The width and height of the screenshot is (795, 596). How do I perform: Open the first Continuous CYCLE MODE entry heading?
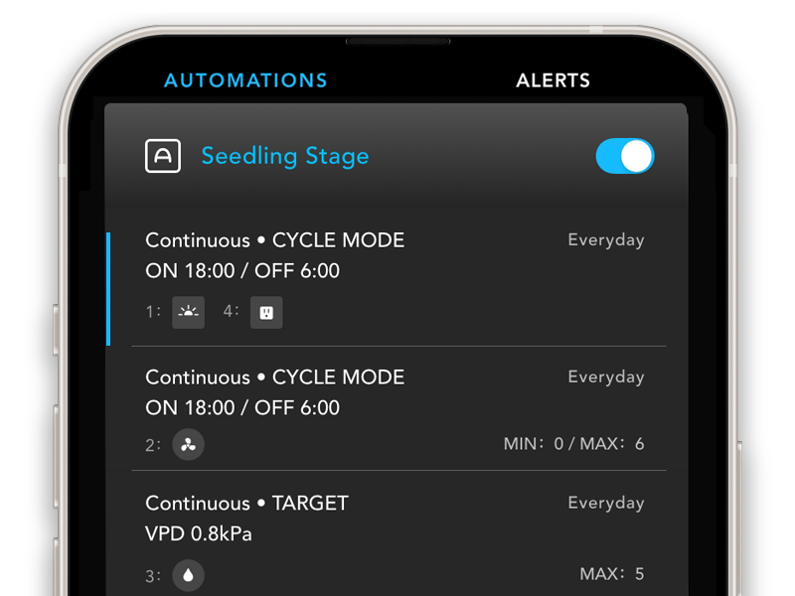click(274, 240)
